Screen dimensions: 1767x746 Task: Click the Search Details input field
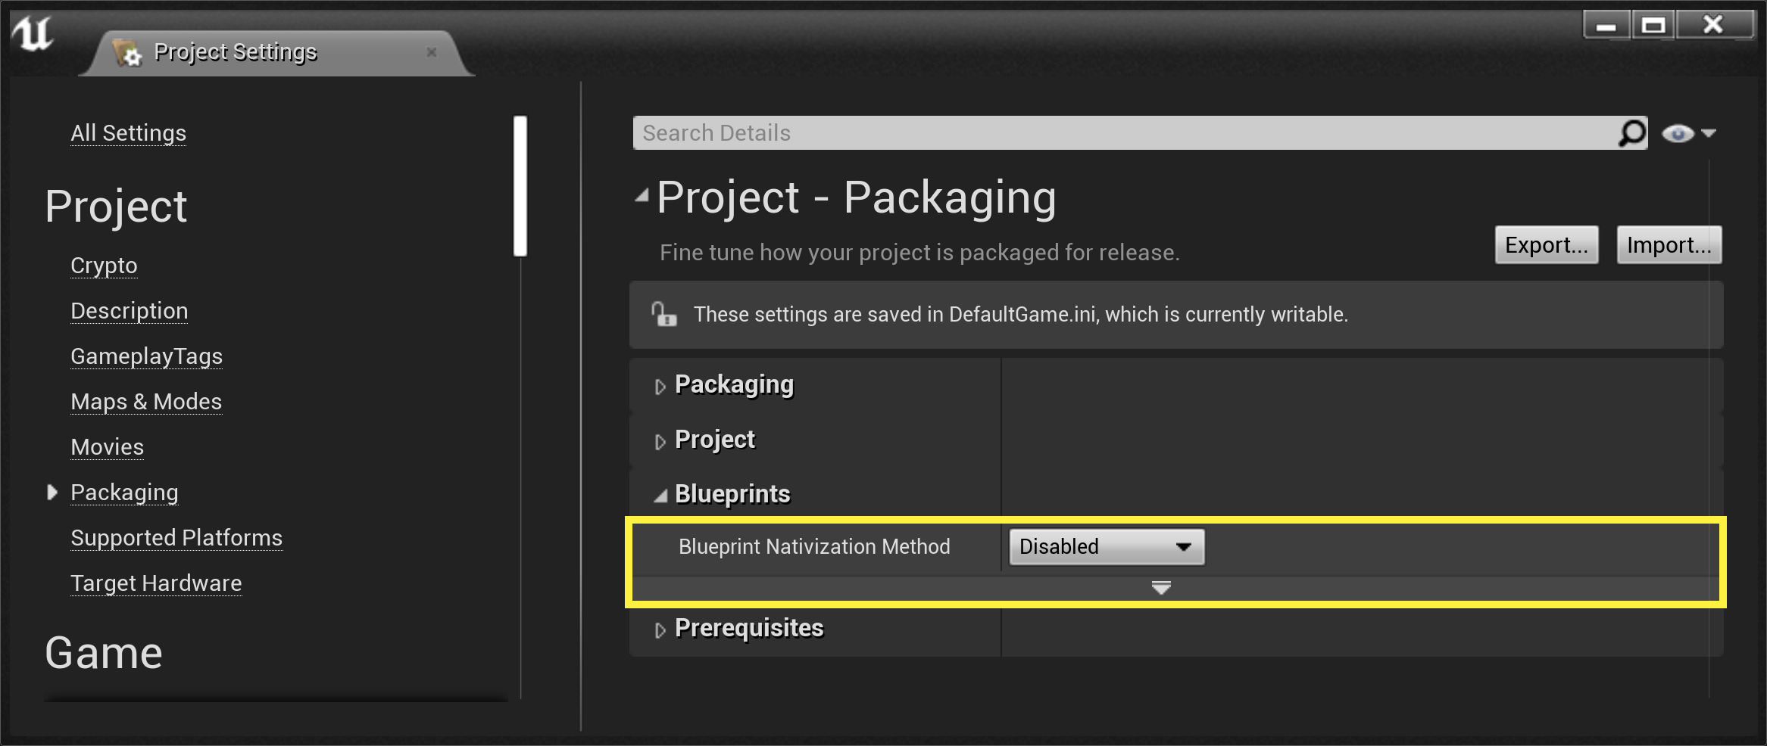(1121, 133)
